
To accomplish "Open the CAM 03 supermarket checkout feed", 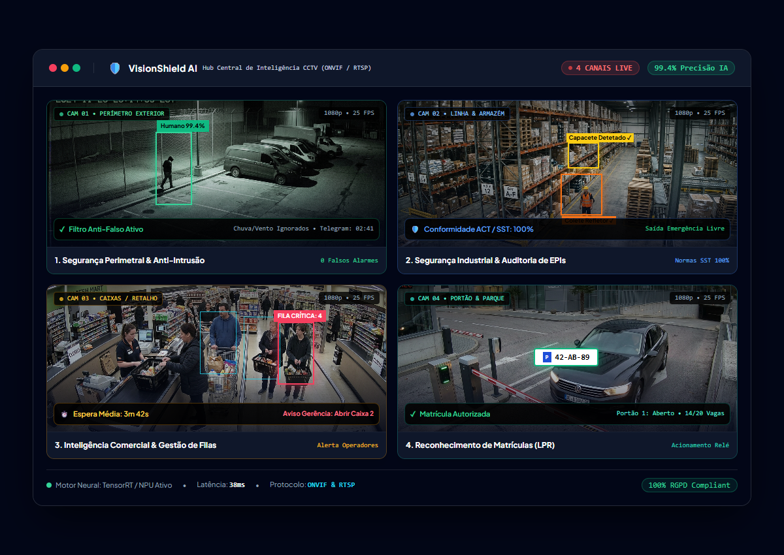I will 216,358.
